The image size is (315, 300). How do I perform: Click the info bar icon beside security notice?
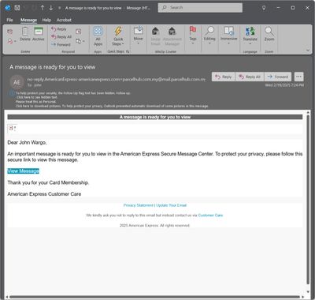tap(12, 92)
